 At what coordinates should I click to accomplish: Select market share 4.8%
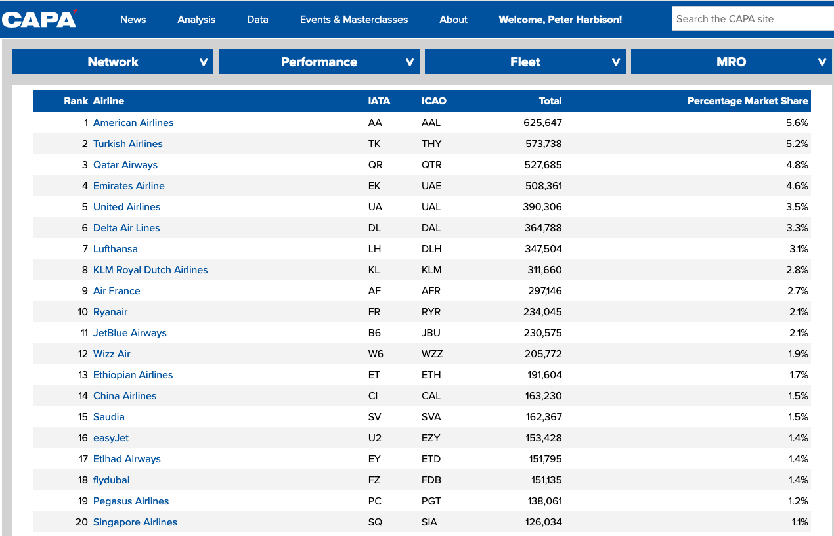797,165
